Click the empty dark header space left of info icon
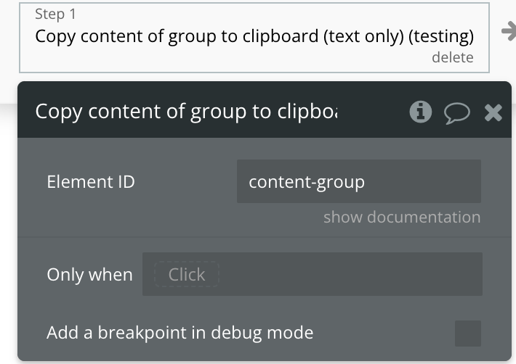This screenshot has height=364, width=516. point(374,112)
